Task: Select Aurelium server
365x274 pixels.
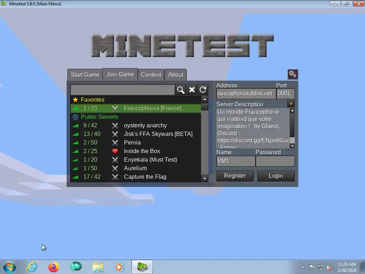Action: point(136,168)
